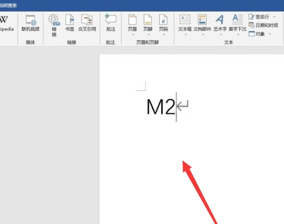Click the search box in the title bar

click(x=8, y=6)
